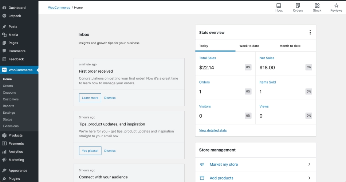Open Stats overview three-dot options menu
The height and width of the screenshot is (182, 346).
(310, 32)
